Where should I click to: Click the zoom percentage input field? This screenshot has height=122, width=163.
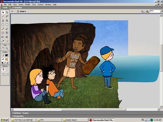point(155,11)
